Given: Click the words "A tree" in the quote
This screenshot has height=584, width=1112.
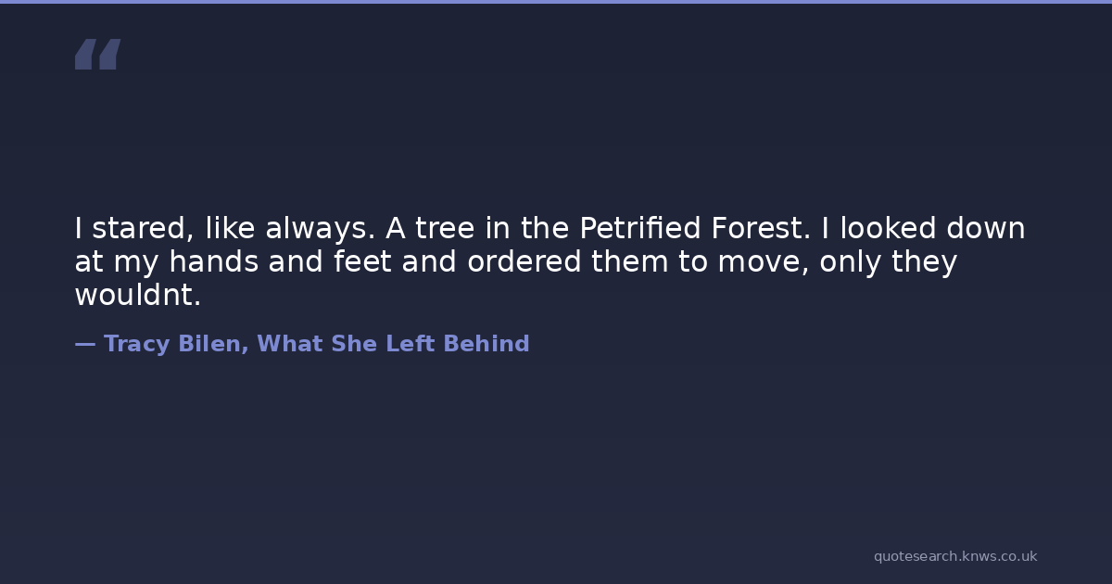Looking at the screenshot, I should tap(424, 228).
